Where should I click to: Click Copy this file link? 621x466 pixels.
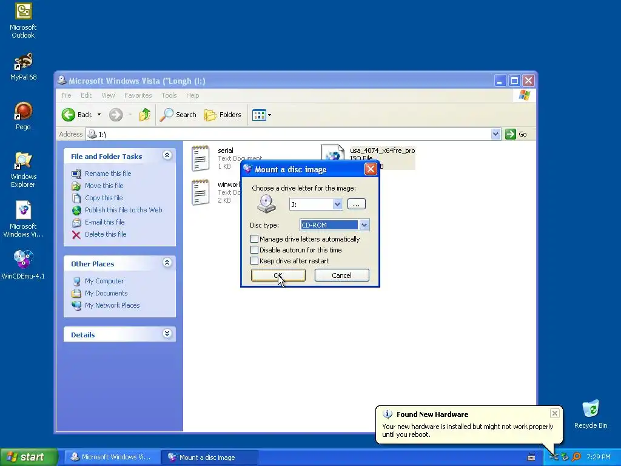tap(104, 198)
